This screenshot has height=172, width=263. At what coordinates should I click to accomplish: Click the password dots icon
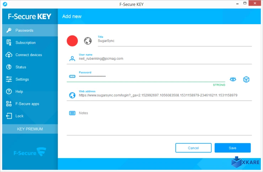[x=72, y=76]
